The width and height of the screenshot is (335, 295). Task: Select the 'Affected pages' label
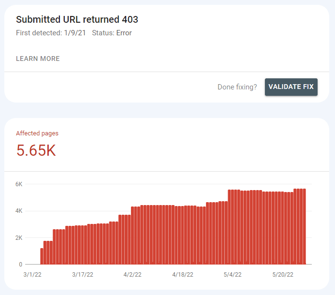point(37,133)
